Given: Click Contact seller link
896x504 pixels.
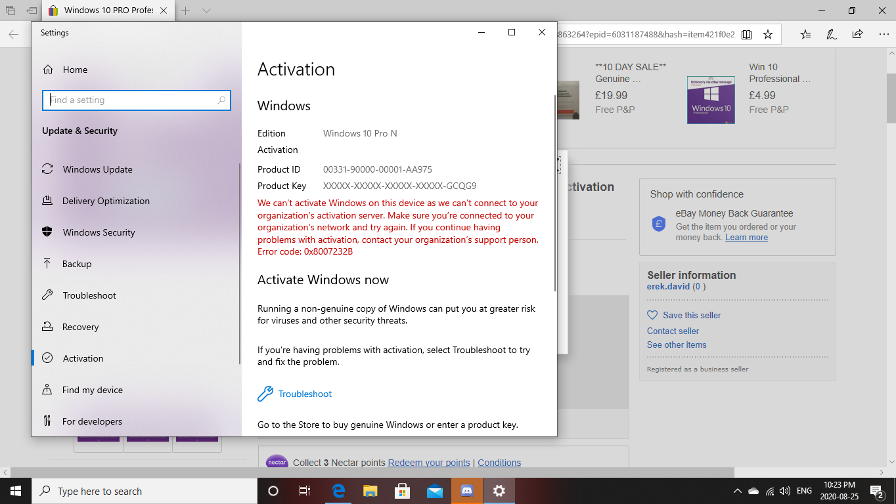Looking at the screenshot, I should pyautogui.click(x=673, y=331).
